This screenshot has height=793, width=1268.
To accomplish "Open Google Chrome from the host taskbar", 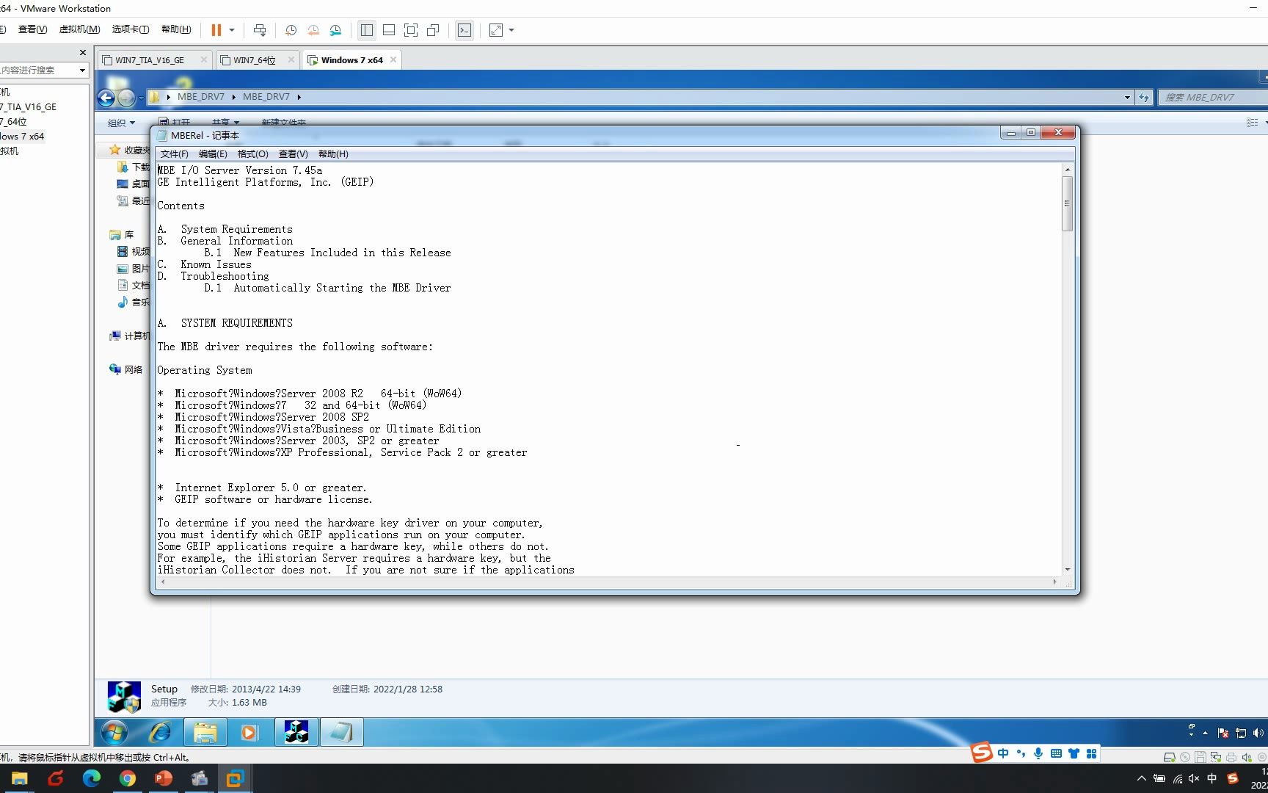I will (x=128, y=778).
